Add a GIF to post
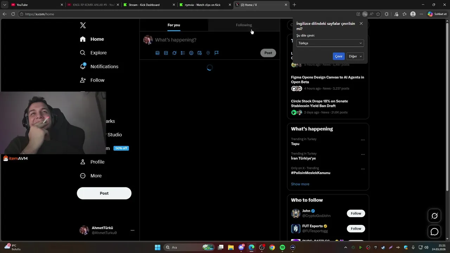The width and height of the screenshot is (450, 253). (x=166, y=53)
